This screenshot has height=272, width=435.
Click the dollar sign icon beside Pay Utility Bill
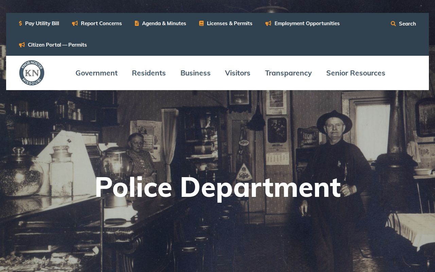20,23
